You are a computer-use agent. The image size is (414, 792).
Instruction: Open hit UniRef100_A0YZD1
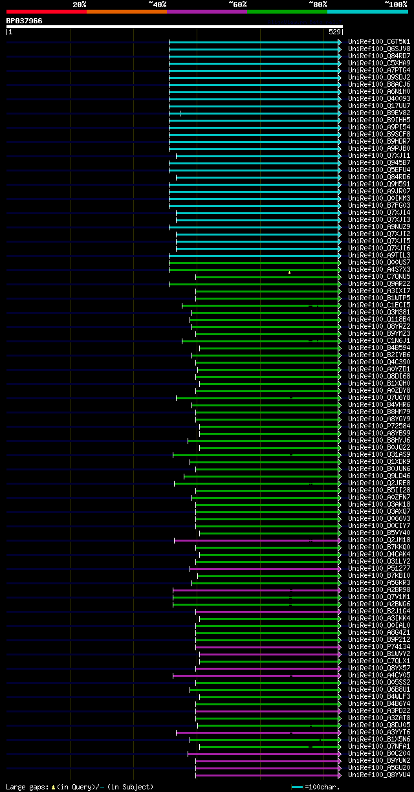pyautogui.click(x=379, y=369)
